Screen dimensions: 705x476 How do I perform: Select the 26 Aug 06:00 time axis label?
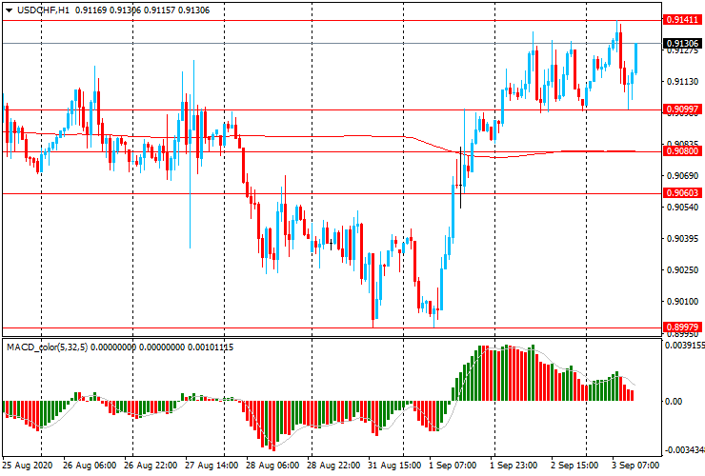(90, 466)
